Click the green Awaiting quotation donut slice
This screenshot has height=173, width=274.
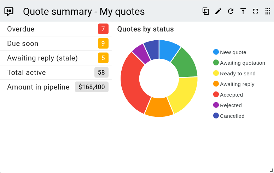coord(185,64)
